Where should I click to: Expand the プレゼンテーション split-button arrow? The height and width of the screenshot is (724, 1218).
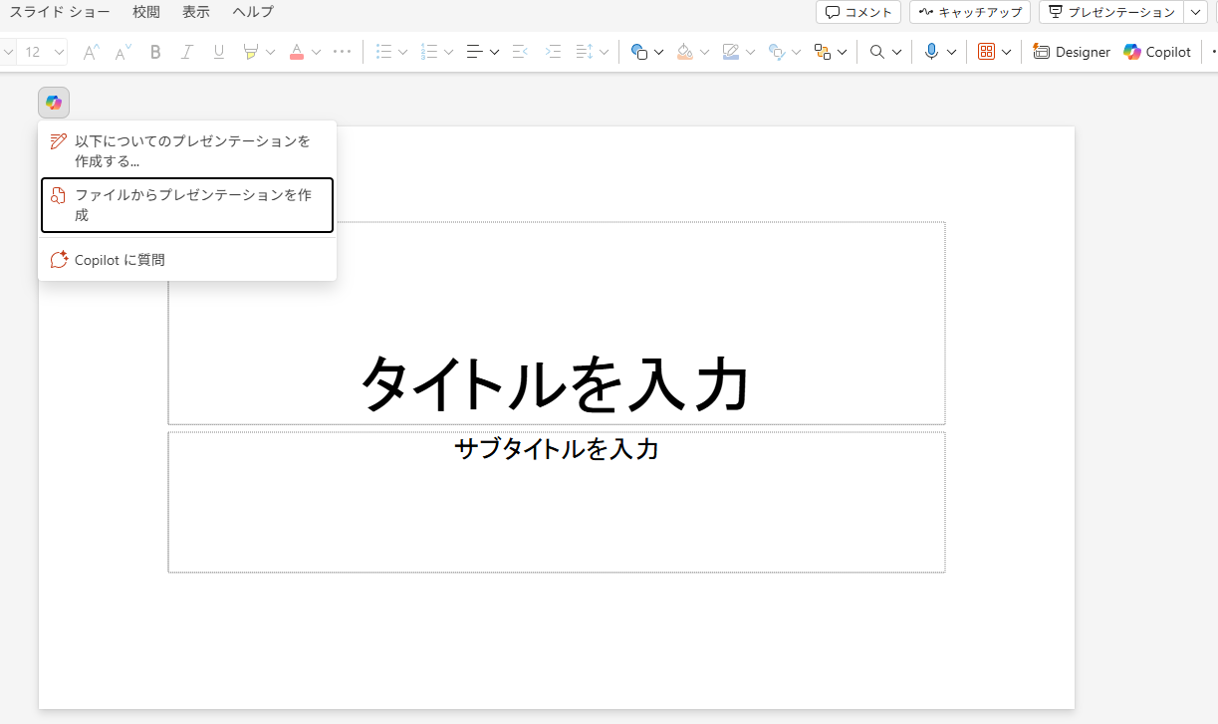pyautogui.click(x=1196, y=12)
